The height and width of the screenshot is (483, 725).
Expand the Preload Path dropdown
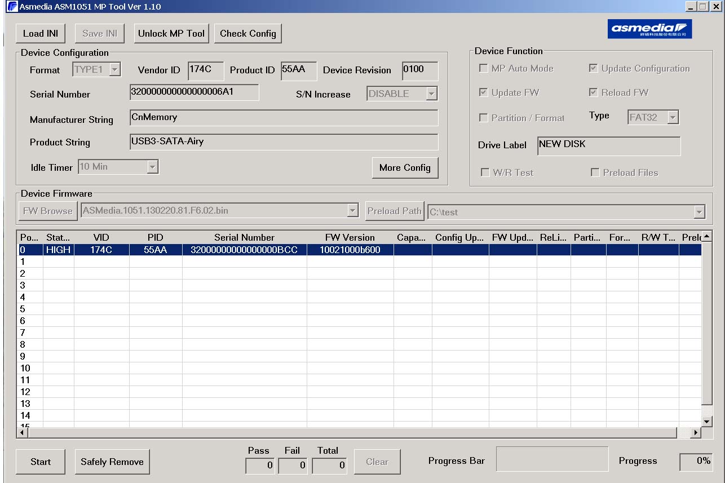tap(699, 212)
